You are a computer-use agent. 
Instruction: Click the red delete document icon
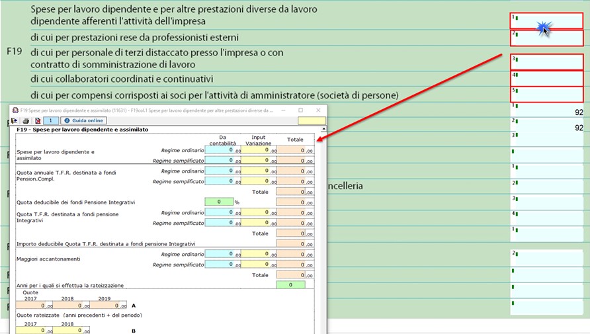(x=38, y=121)
